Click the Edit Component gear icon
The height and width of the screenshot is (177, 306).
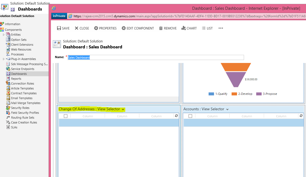[x=124, y=28]
